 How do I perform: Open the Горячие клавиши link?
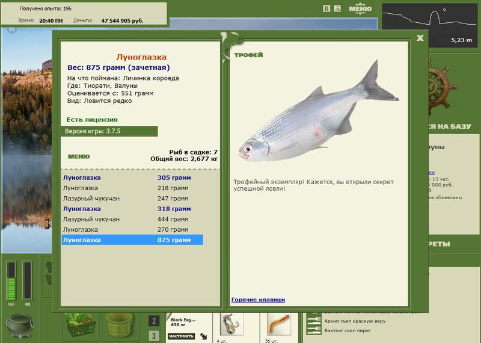[258, 300]
